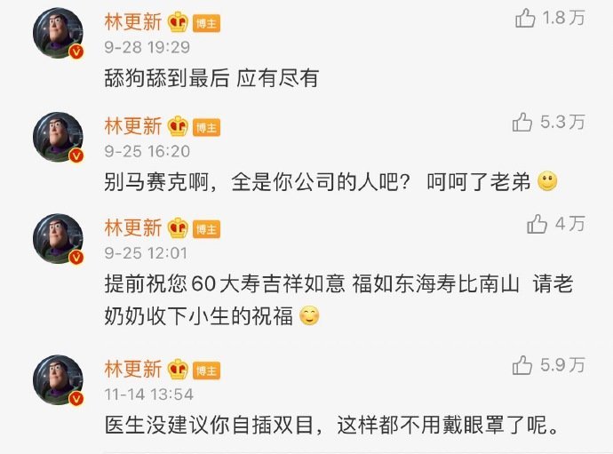Open avatar of the 9-28 19:29 comment
The width and height of the screenshot is (613, 454).
[59, 33]
